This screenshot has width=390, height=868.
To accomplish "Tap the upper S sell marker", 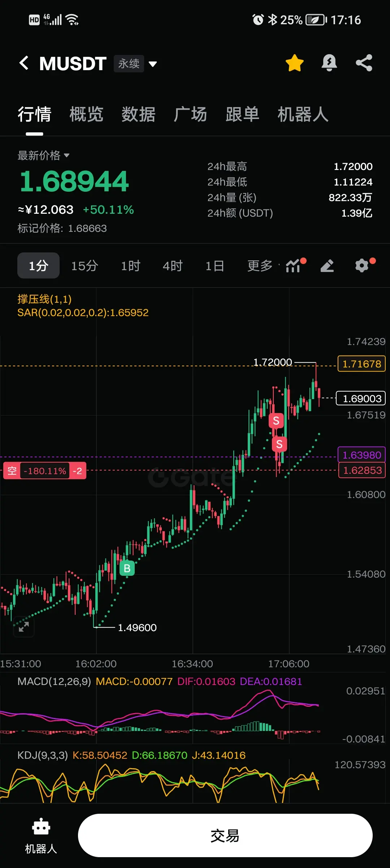I will [x=276, y=421].
